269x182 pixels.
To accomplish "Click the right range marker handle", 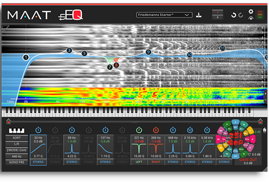I will pos(260,121).
